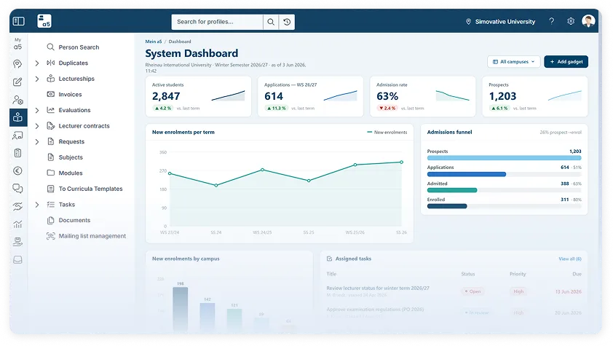Open the bar chart reports module in the rail
The height and width of the screenshot is (346, 613).
[x=17, y=224]
